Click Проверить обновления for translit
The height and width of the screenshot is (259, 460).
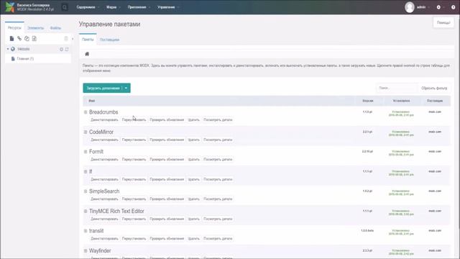pyautogui.click(x=167, y=239)
